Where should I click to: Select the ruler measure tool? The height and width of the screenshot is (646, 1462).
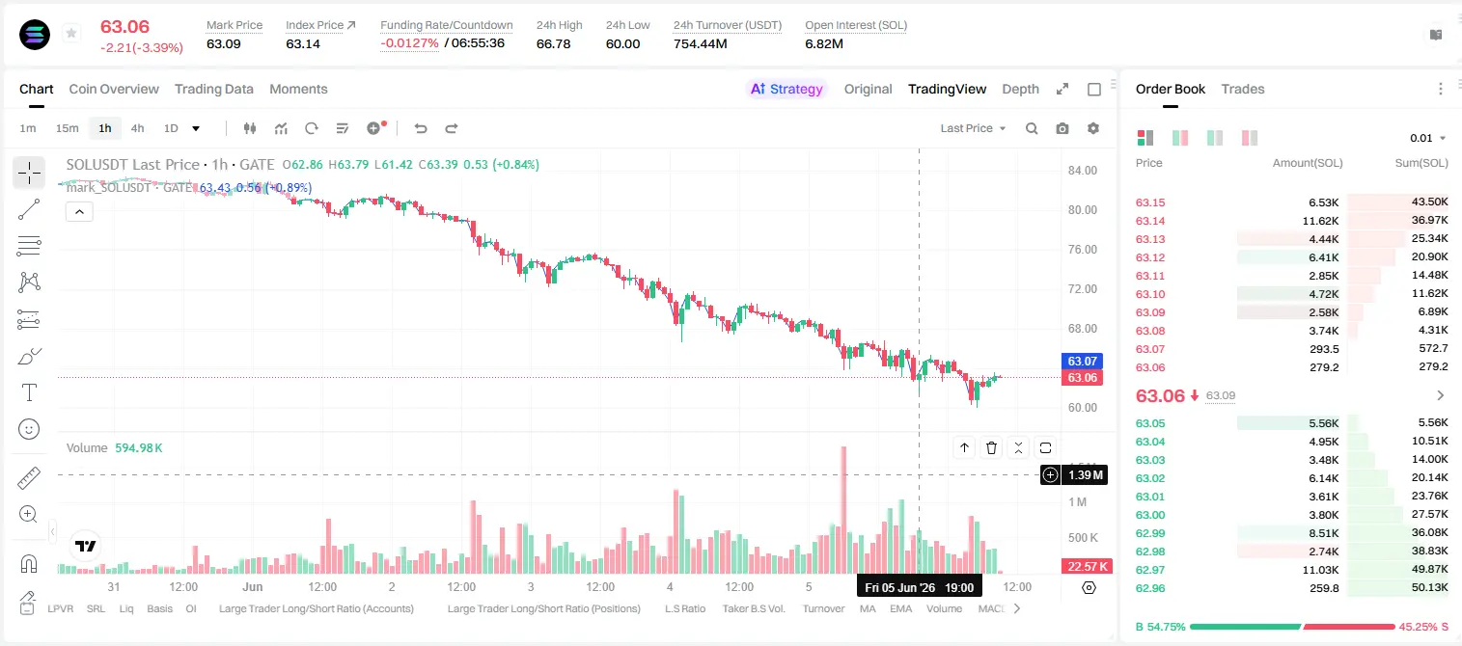(29, 478)
